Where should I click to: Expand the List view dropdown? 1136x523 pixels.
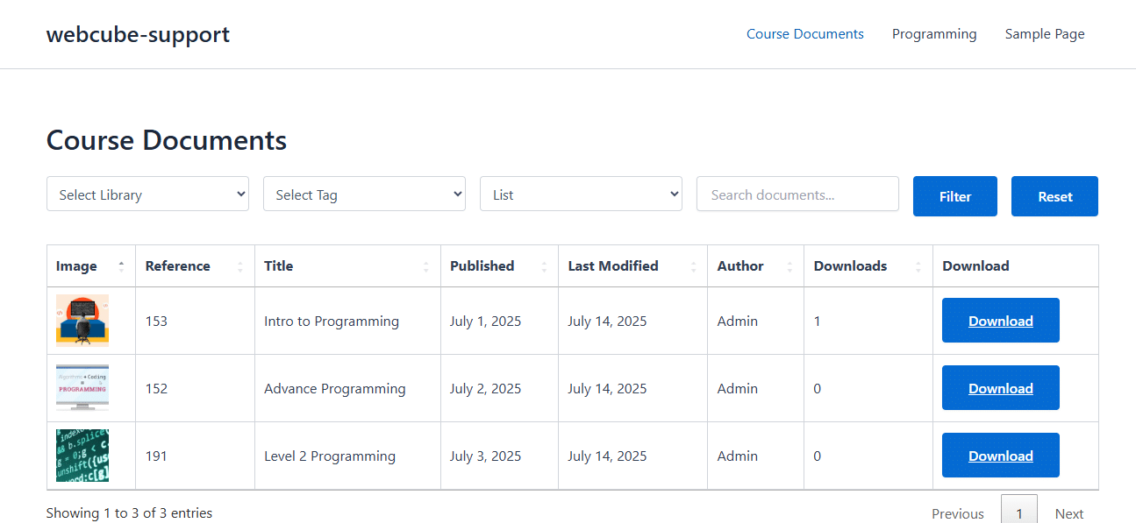(x=581, y=194)
